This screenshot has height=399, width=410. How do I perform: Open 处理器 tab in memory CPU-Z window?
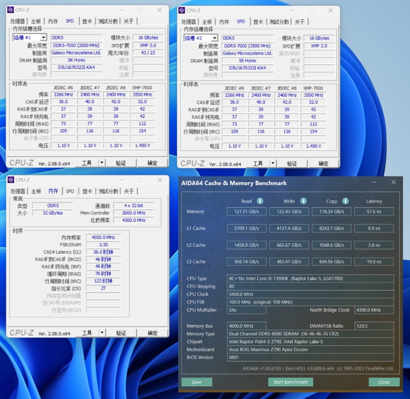click(x=18, y=191)
